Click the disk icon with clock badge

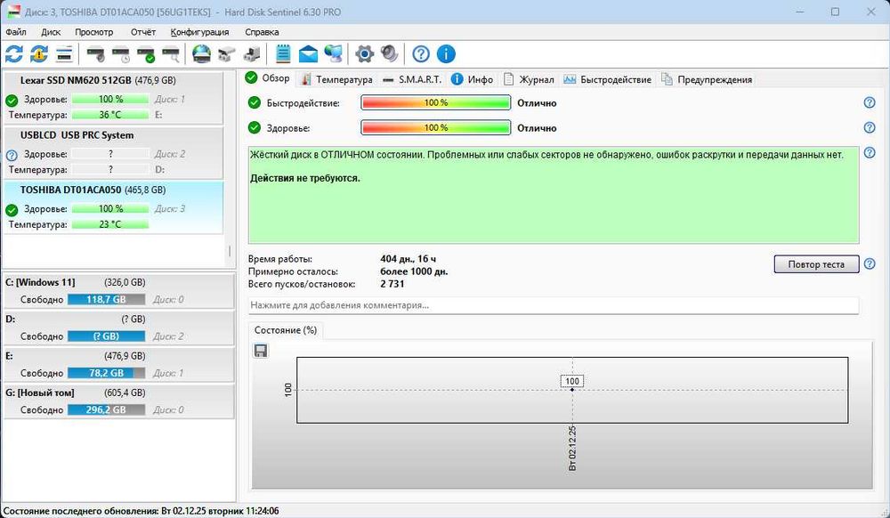click(120, 54)
